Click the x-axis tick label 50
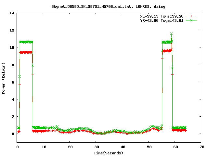Viewport: 208px width, 156px height. 149,147
